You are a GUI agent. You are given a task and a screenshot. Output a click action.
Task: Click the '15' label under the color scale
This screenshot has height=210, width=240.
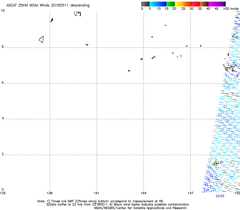tap(166, 9)
